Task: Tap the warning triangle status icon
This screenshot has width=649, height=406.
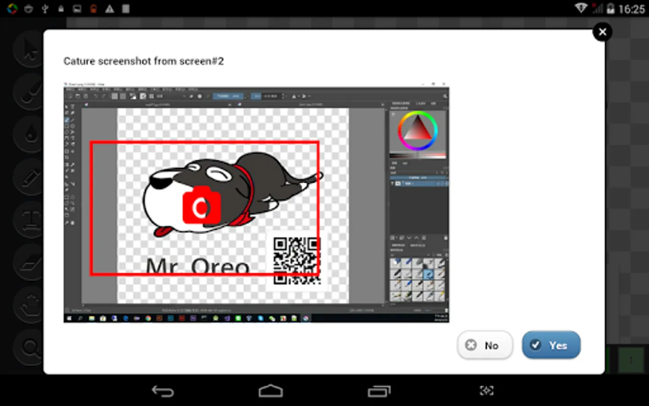Action: click(x=110, y=9)
